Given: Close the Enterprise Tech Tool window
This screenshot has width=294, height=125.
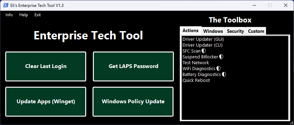Looking at the screenshot, I should 286,5.
